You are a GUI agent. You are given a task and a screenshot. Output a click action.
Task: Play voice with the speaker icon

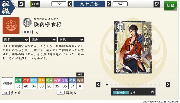(80, 74)
